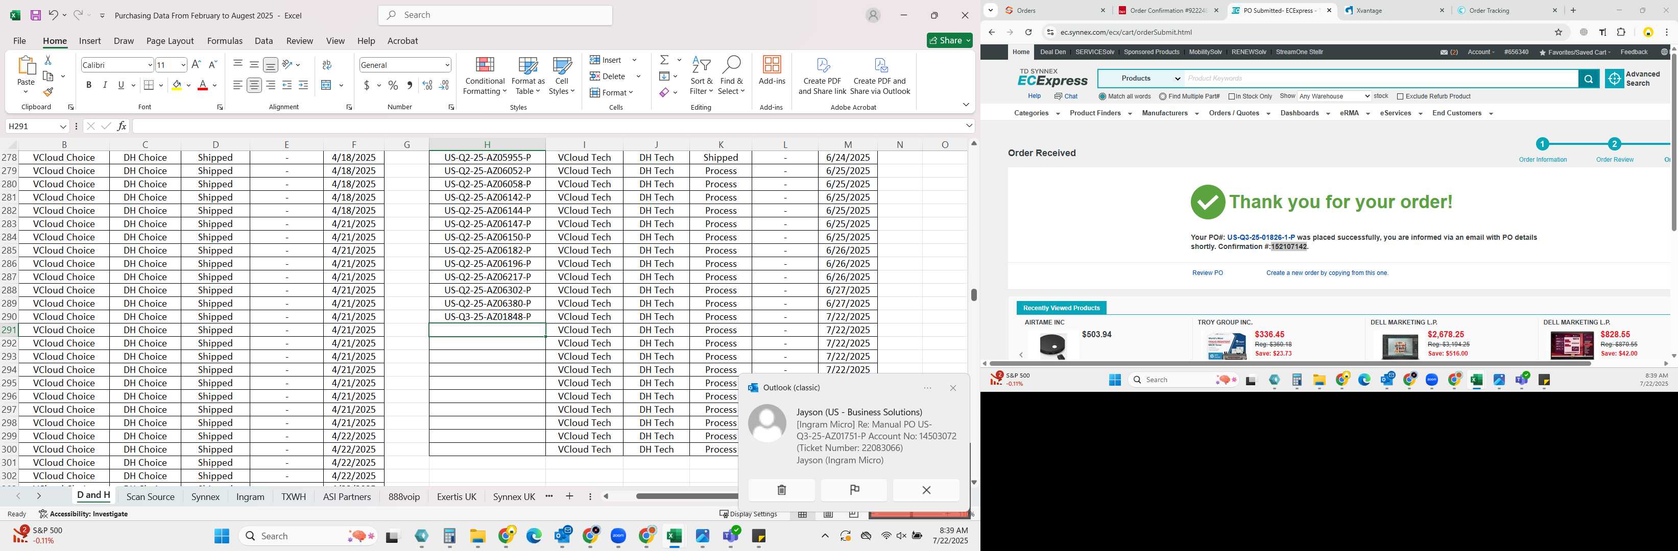Expand the Name Box dropdown for H291
This screenshot has height=551, width=1678.
(x=63, y=126)
